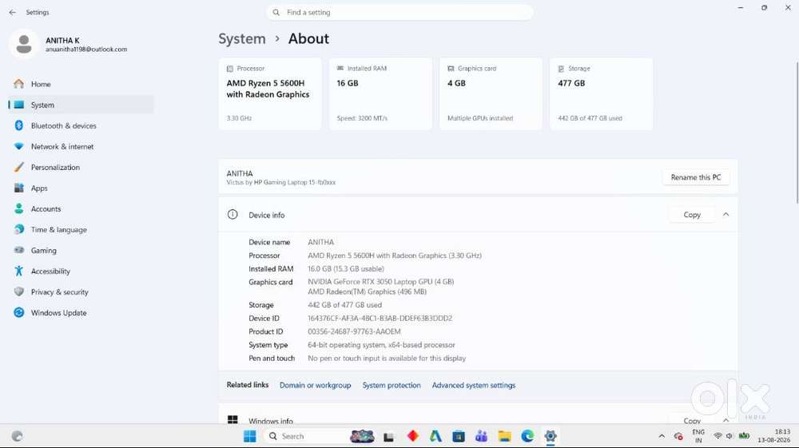Click the AMD Radeon(TM) Graphics (496 MB) text
799x448 pixels.
(367, 291)
